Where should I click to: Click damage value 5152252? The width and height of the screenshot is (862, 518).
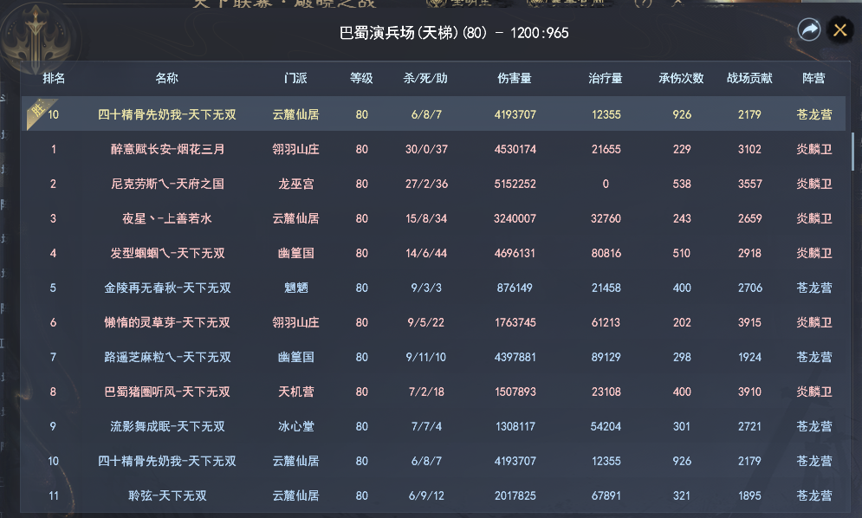pos(515,184)
